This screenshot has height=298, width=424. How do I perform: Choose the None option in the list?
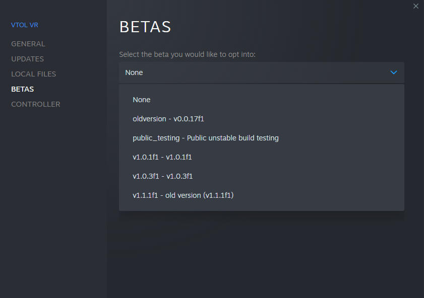142,100
